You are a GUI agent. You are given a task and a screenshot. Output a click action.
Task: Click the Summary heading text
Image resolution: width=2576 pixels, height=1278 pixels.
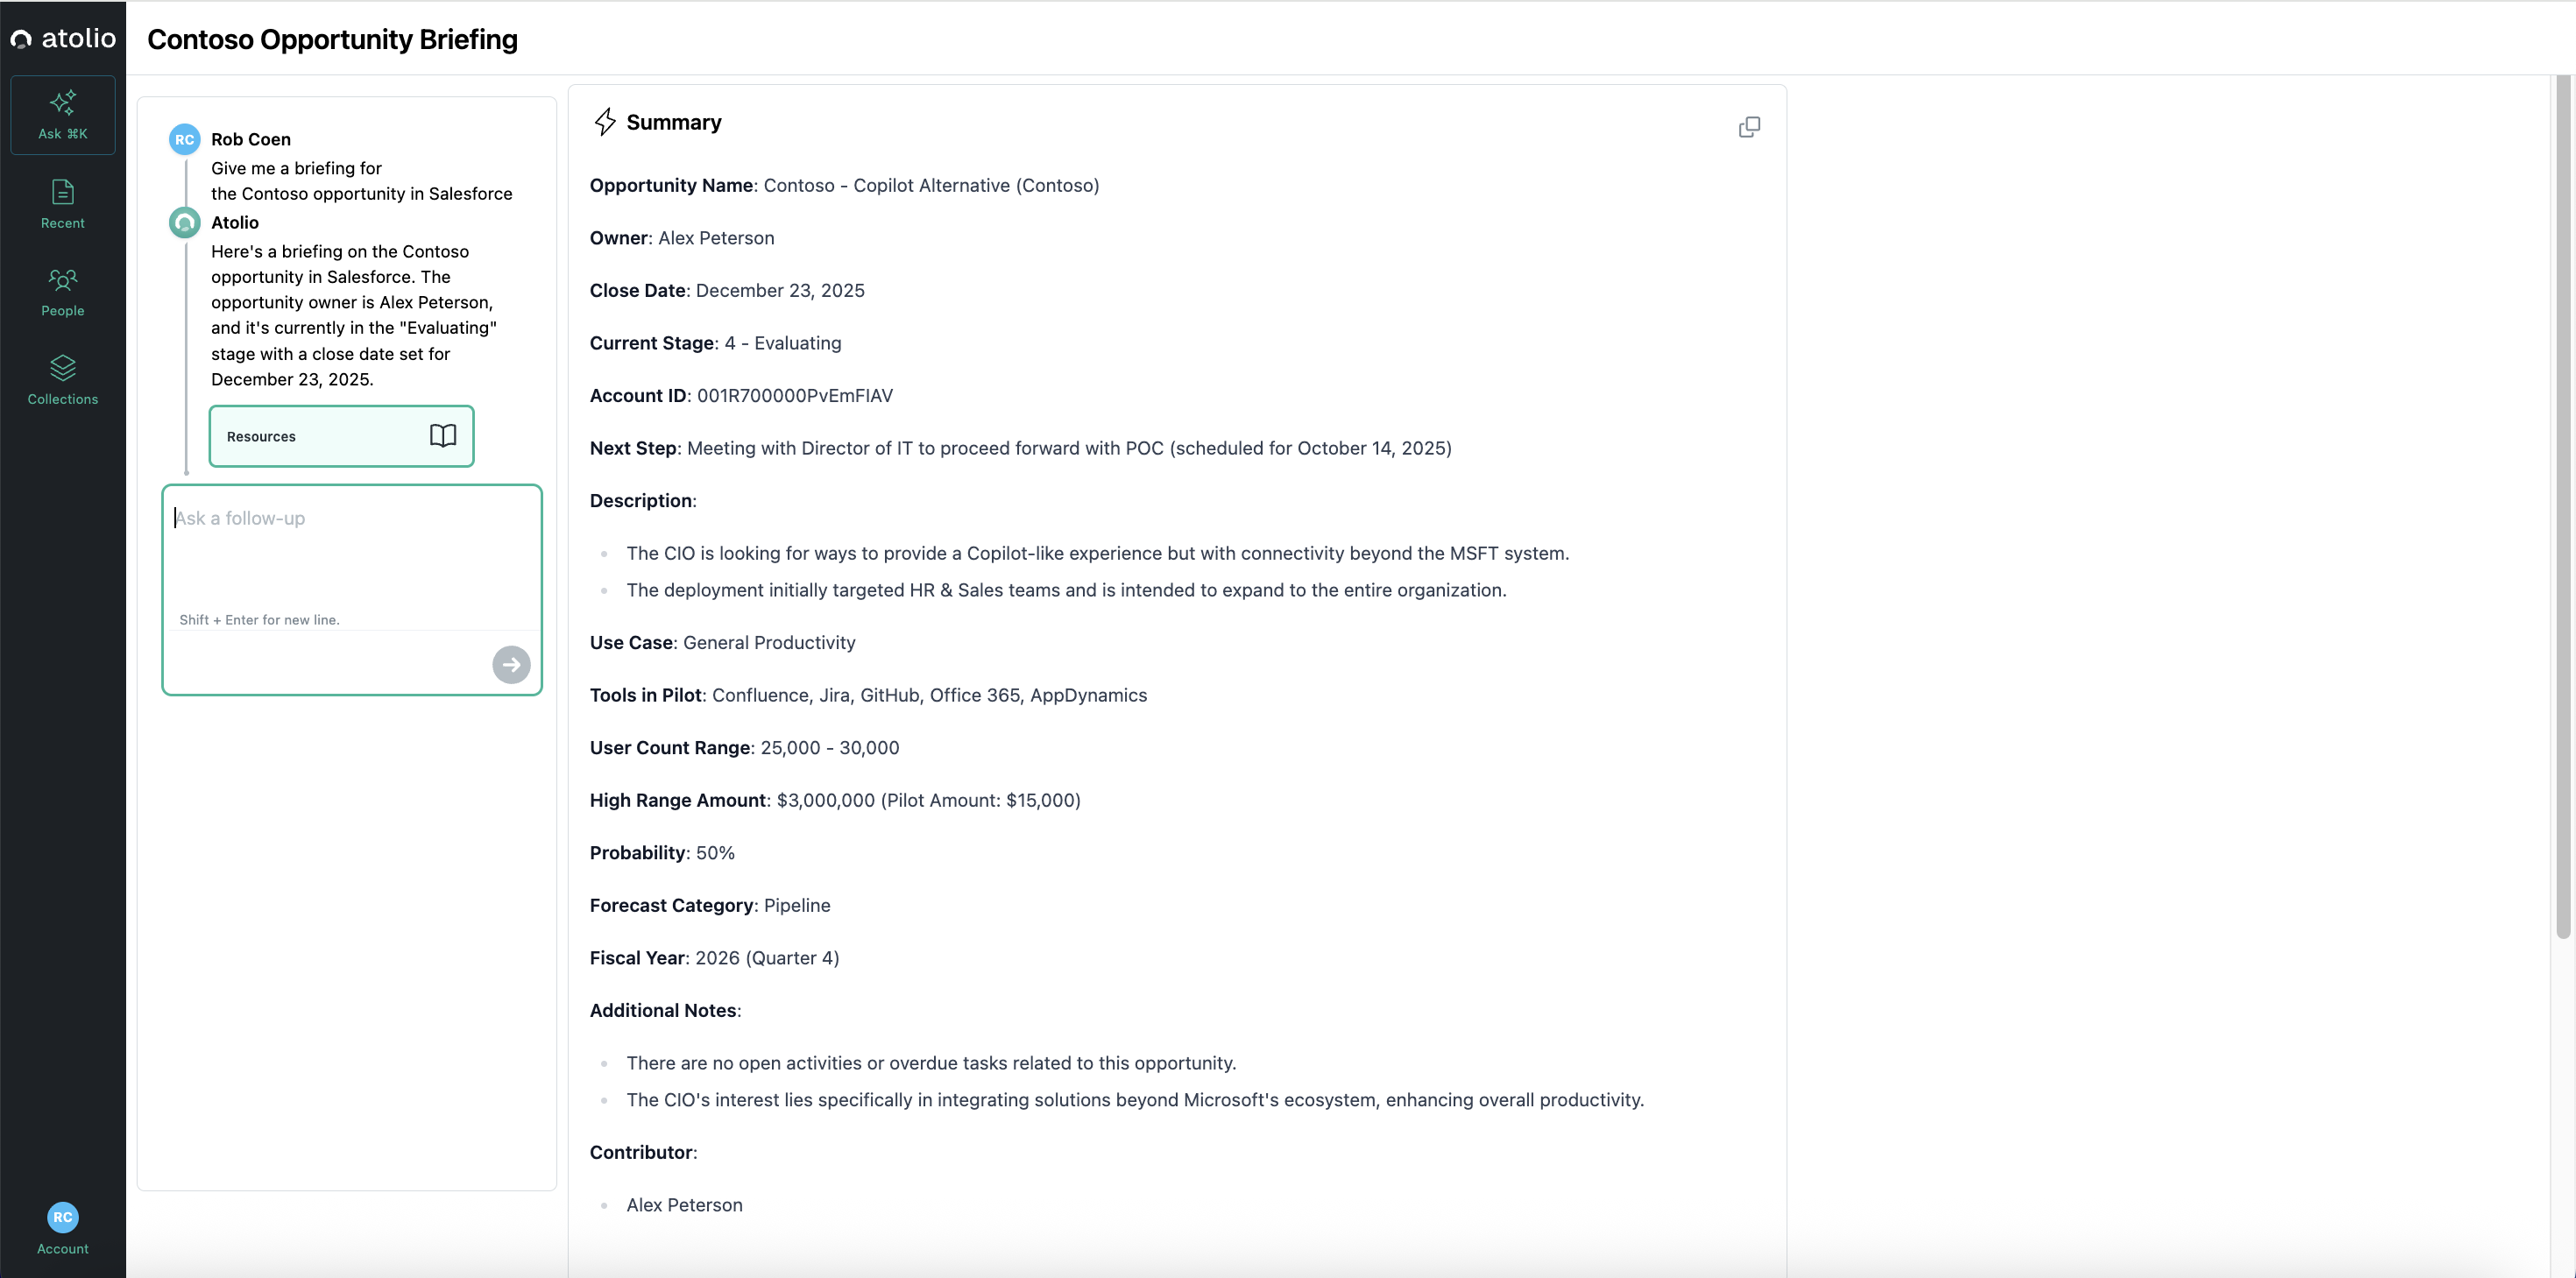[674, 122]
